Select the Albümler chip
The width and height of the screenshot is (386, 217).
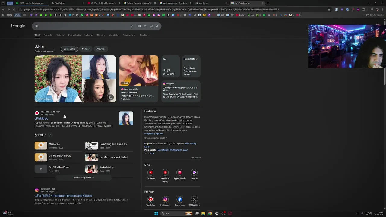pos(101,49)
